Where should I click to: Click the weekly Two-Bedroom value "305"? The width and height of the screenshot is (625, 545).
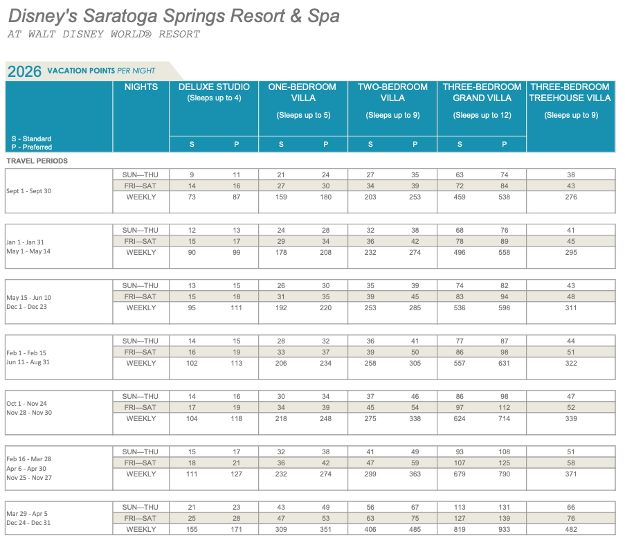coord(415,364)
